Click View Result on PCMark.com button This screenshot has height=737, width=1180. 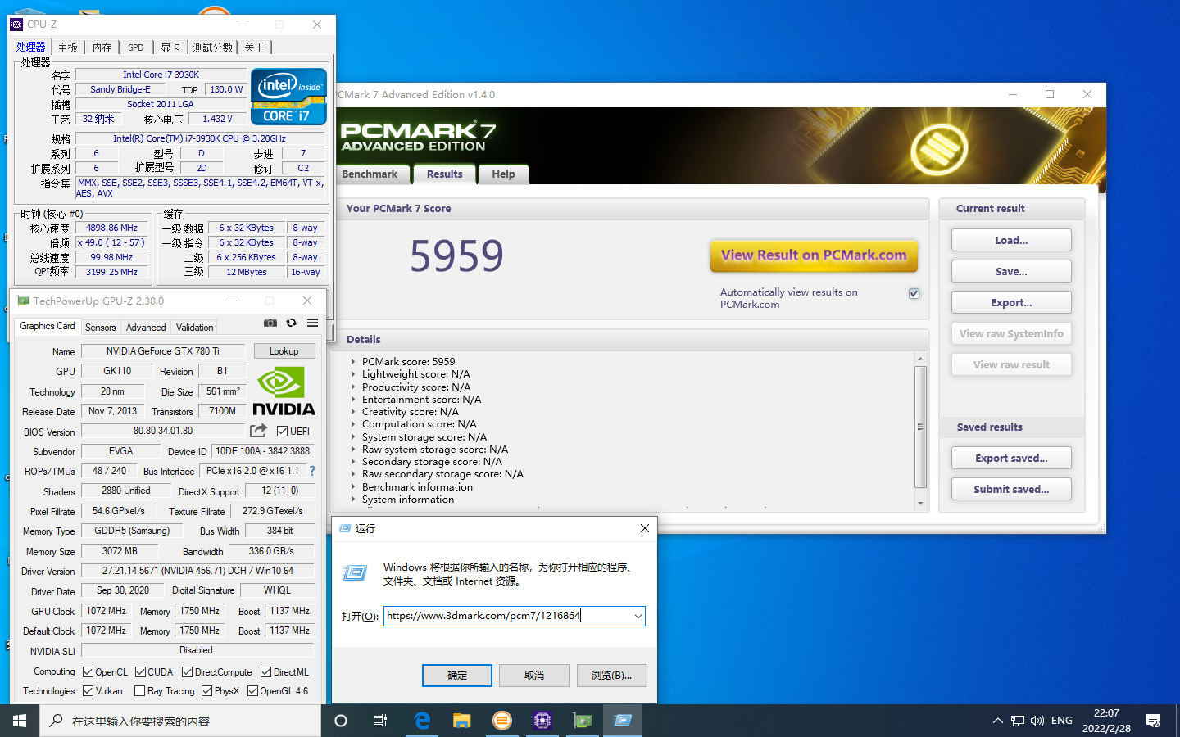[x=814, y=255]
